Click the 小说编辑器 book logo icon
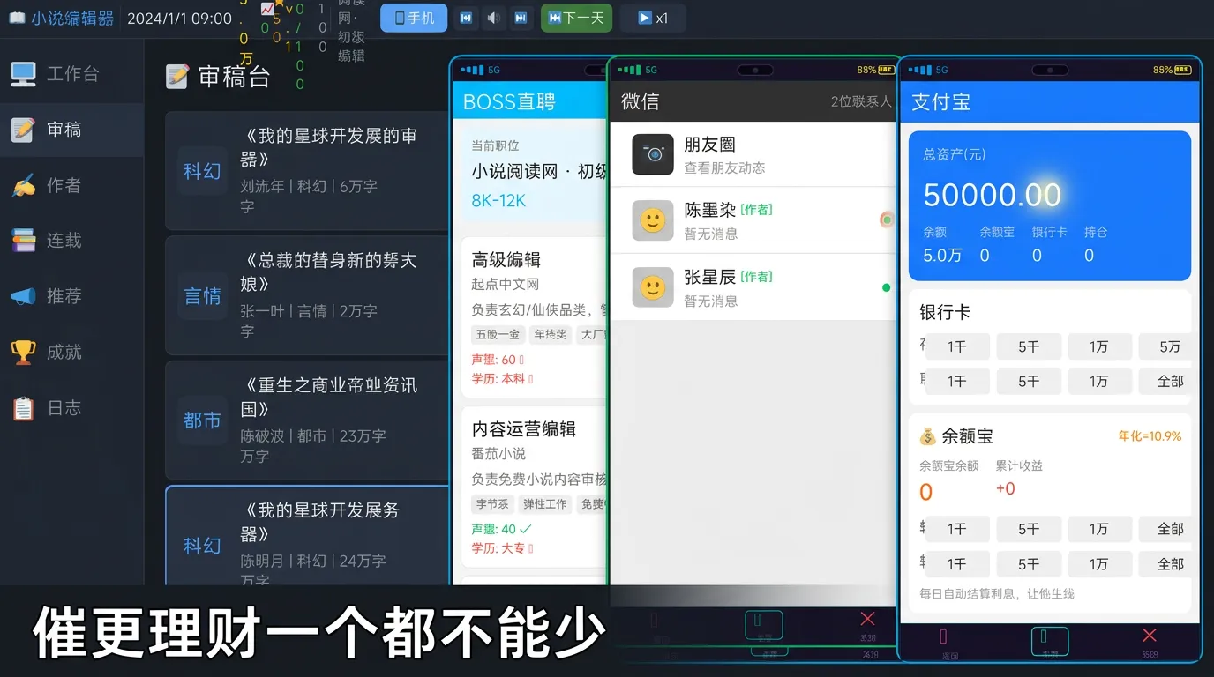This screenshot has width=1214, height=677. 17,18
